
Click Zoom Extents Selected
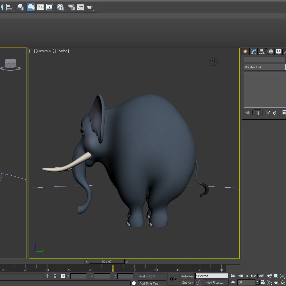point(283,276)
